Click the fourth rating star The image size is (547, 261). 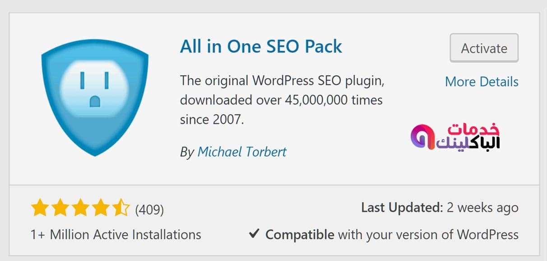101,209
